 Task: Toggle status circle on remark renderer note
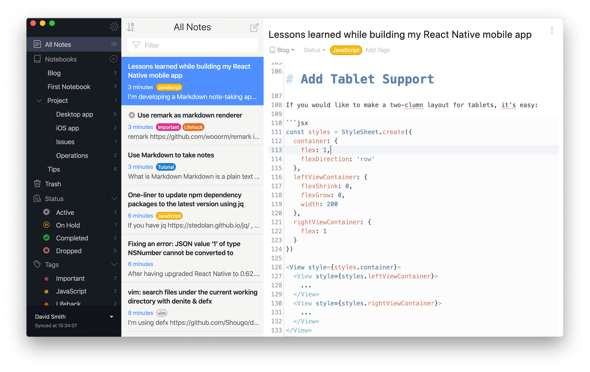[132, 115]
